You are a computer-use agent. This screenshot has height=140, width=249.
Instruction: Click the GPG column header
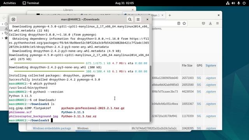coord(200,65)
